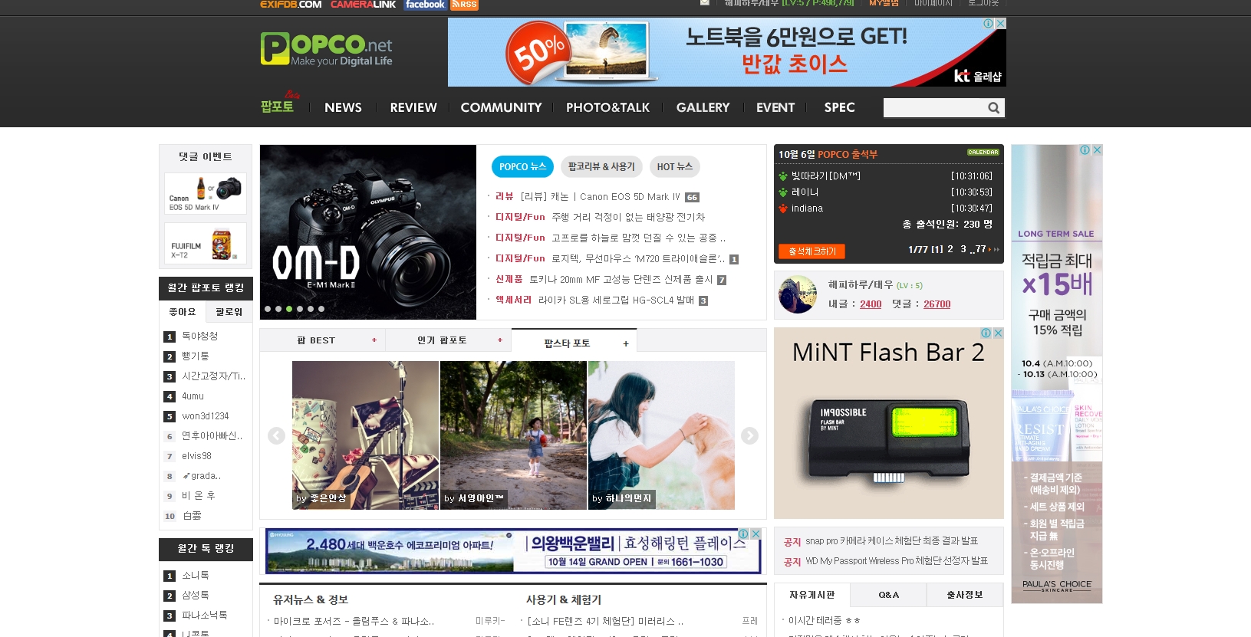Open photo by 하니의먼지
Viewport: 1251px width, 637px height.
661,435
